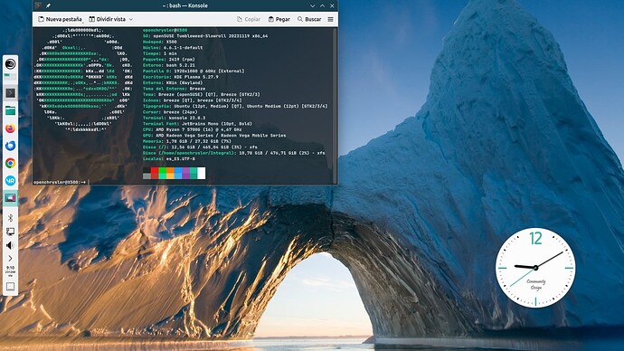Minimize the Konsole window
The width and height of the screenshot is (624, 351).
tap(312, 5)
